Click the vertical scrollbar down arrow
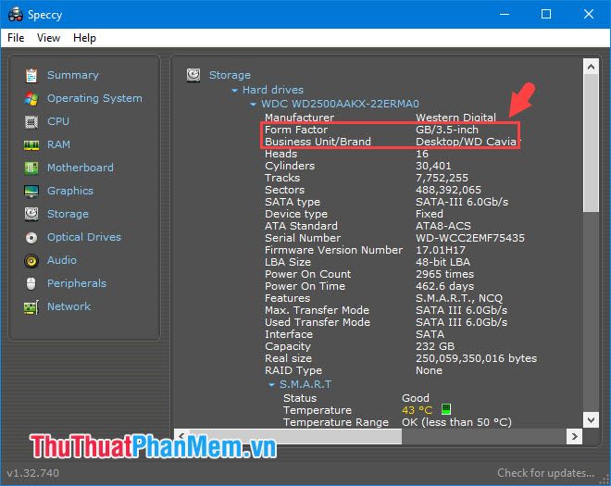The height and width of the screenshot is (486, 611). (591, 420)
